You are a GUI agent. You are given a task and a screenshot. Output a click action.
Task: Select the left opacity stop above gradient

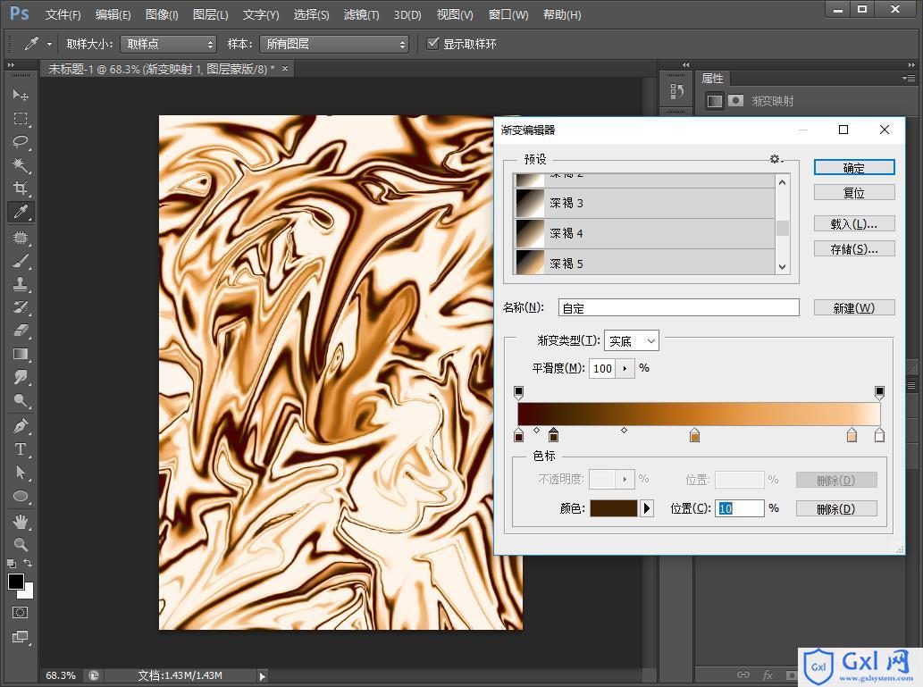pos(518,392)
